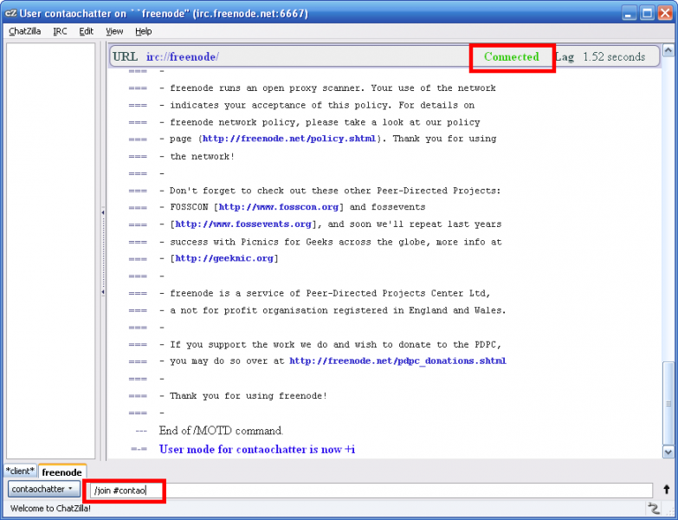Open the ChatZilla menu
This screenshot has height=520, width=678.
(26, 31)
